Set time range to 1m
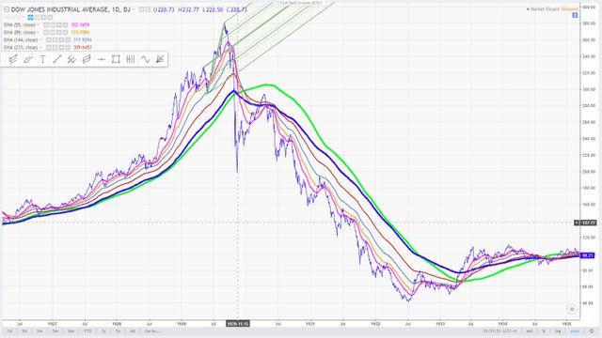 coord(40,331)
